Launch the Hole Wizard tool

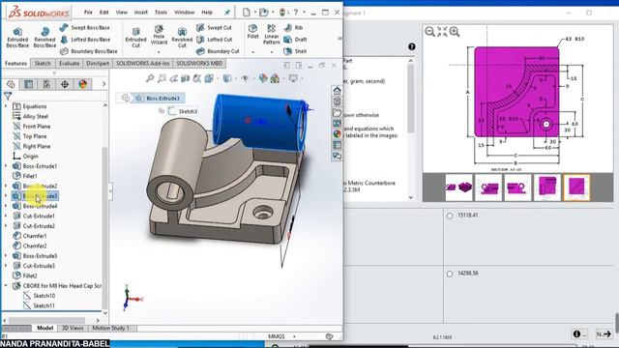pos(159,35)
